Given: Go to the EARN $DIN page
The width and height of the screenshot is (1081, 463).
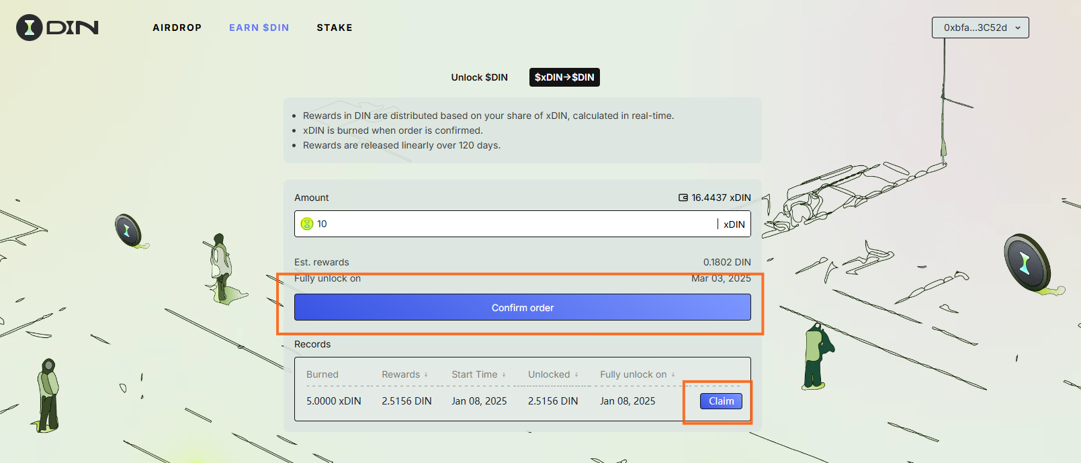Looking at the screenshot, I should click(259, 28).
